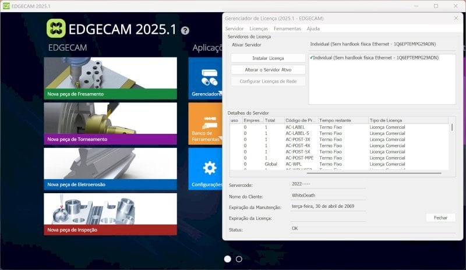Click the help question mark icon
This screenshot has width=466, height=270.
(x=185, y=30)
